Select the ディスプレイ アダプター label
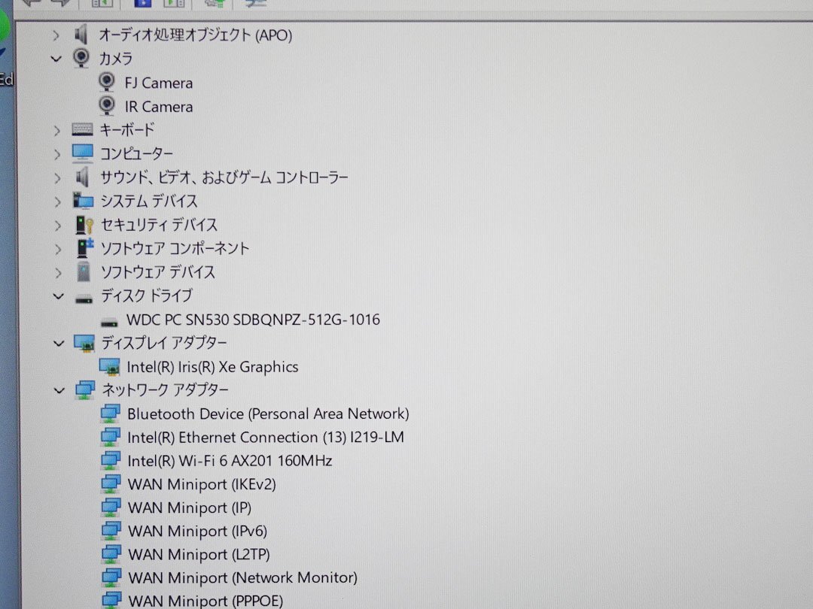 click(x=164, y=343)
